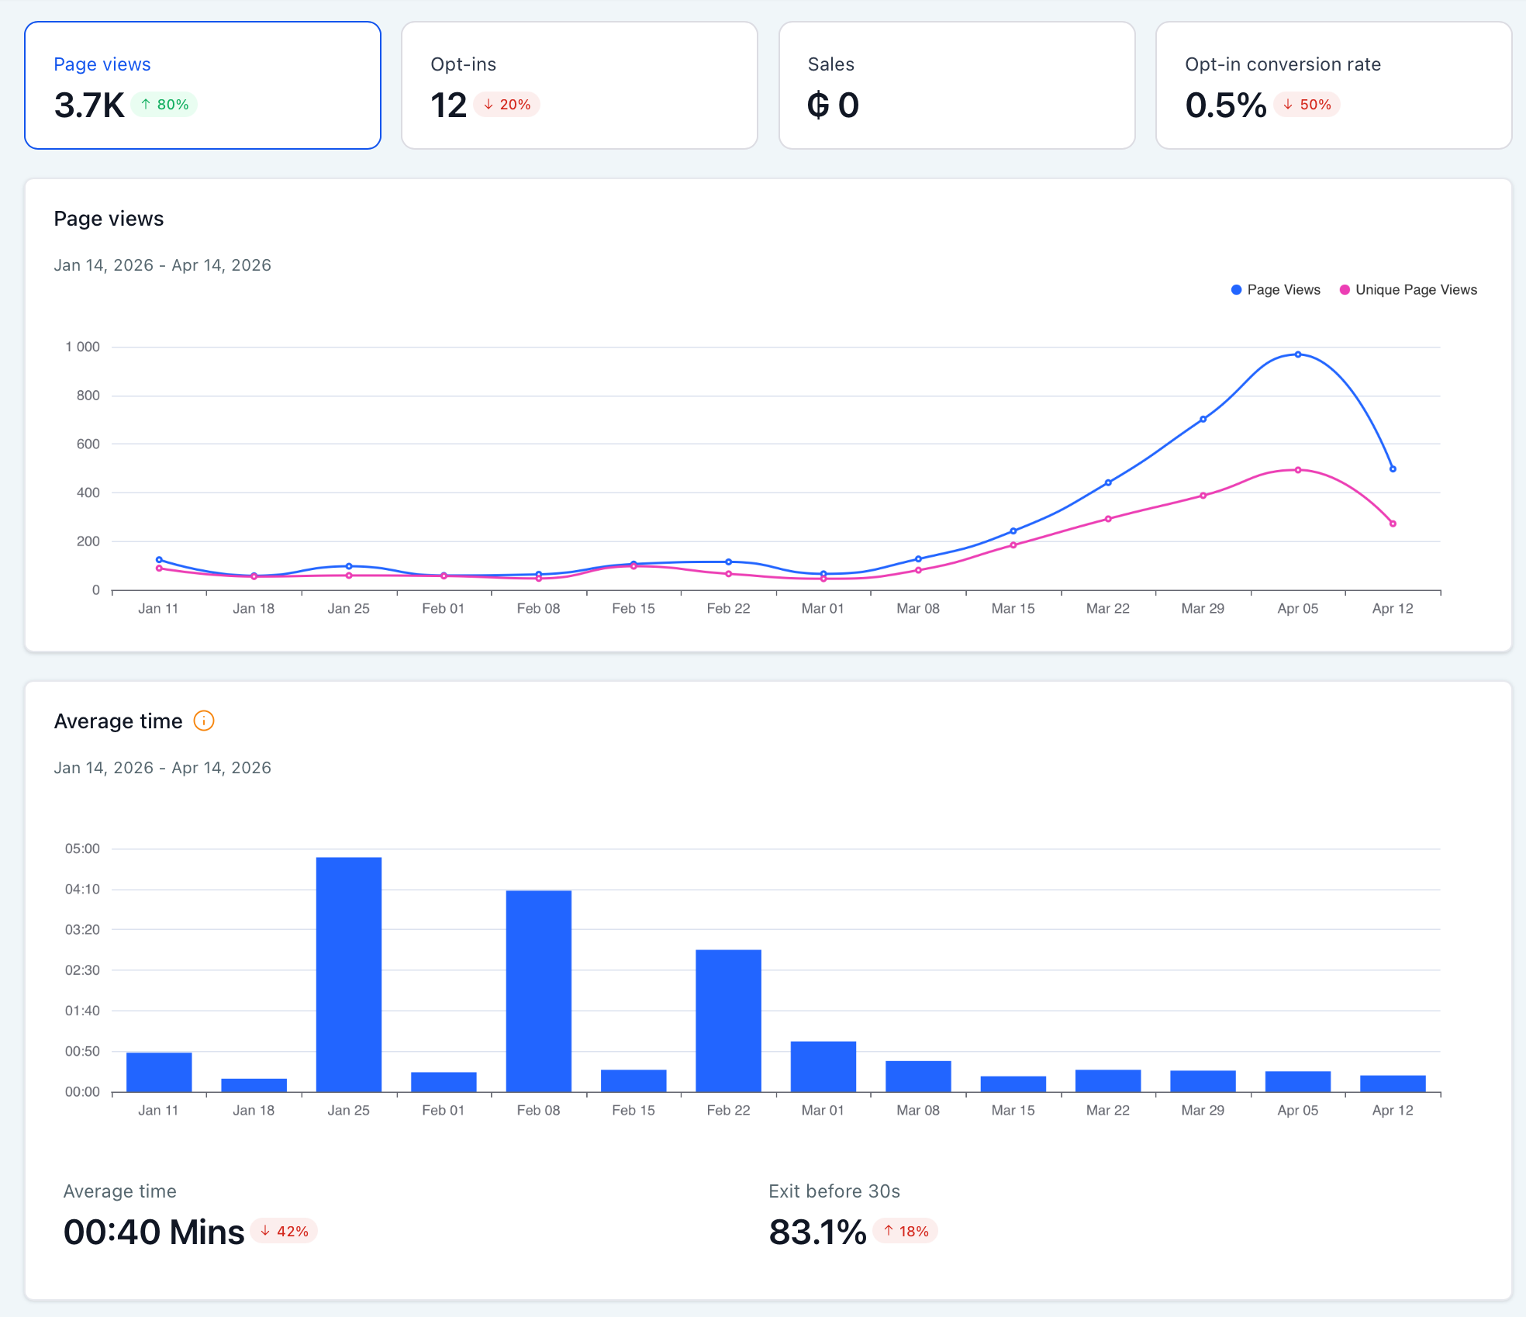Open the date range for the Page views chart
Screen dimensions: 1526x1317
[x=163, y=264]
